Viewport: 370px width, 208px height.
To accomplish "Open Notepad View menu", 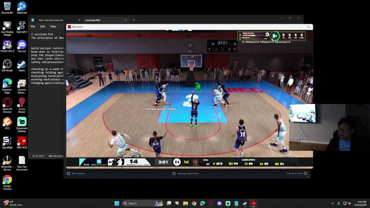I will click(x=53, y=27).
